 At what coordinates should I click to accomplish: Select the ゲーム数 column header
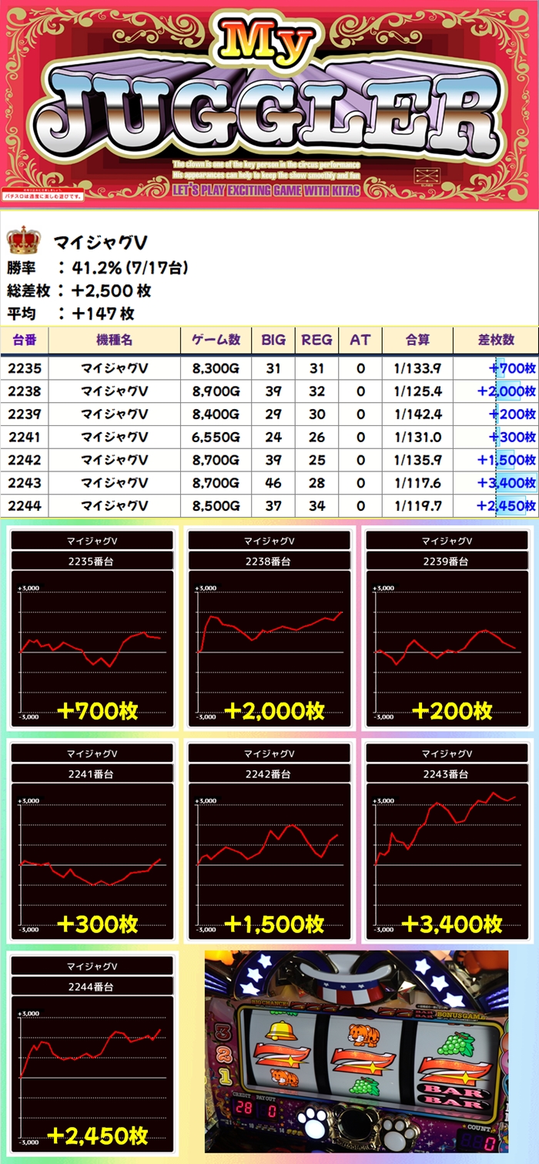215,340
